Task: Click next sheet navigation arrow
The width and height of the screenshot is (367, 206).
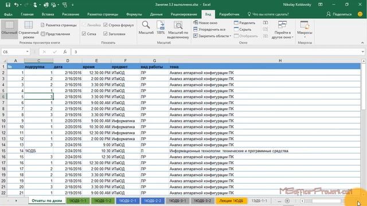Action: 16,201
